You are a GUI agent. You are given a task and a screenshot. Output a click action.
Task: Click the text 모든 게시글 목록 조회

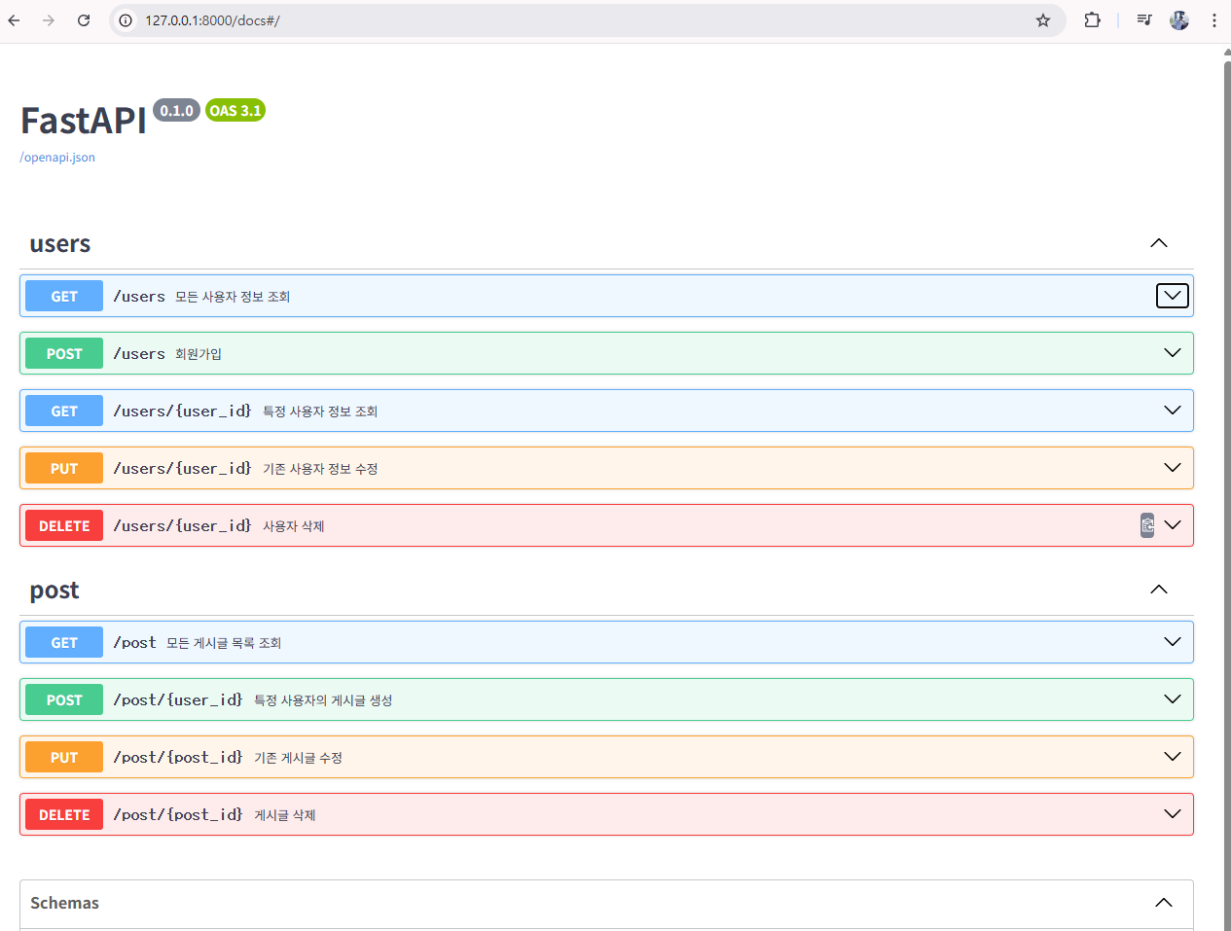(224, 643)
